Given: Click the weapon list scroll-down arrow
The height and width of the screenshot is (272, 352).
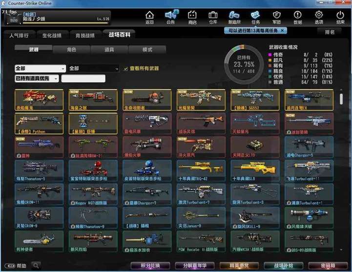Looking at the screenshot, I should pyautogui.click(x=341, y=250).
